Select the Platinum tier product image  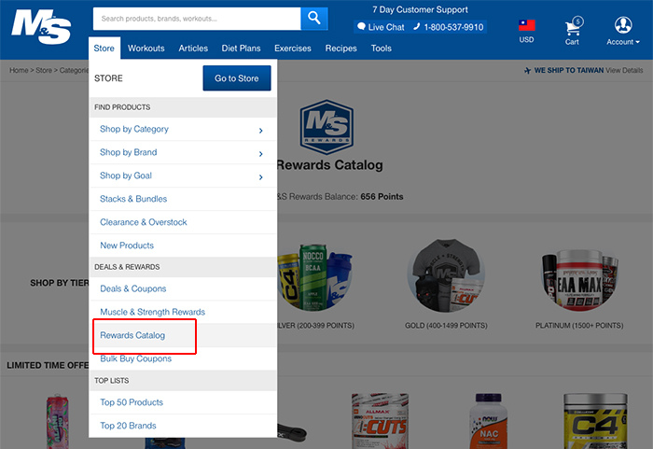[579, 280]
